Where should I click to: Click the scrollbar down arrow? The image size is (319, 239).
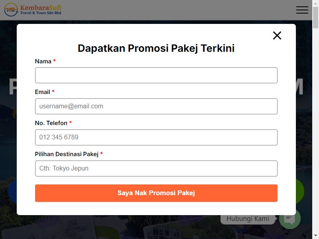click(315, 236)
